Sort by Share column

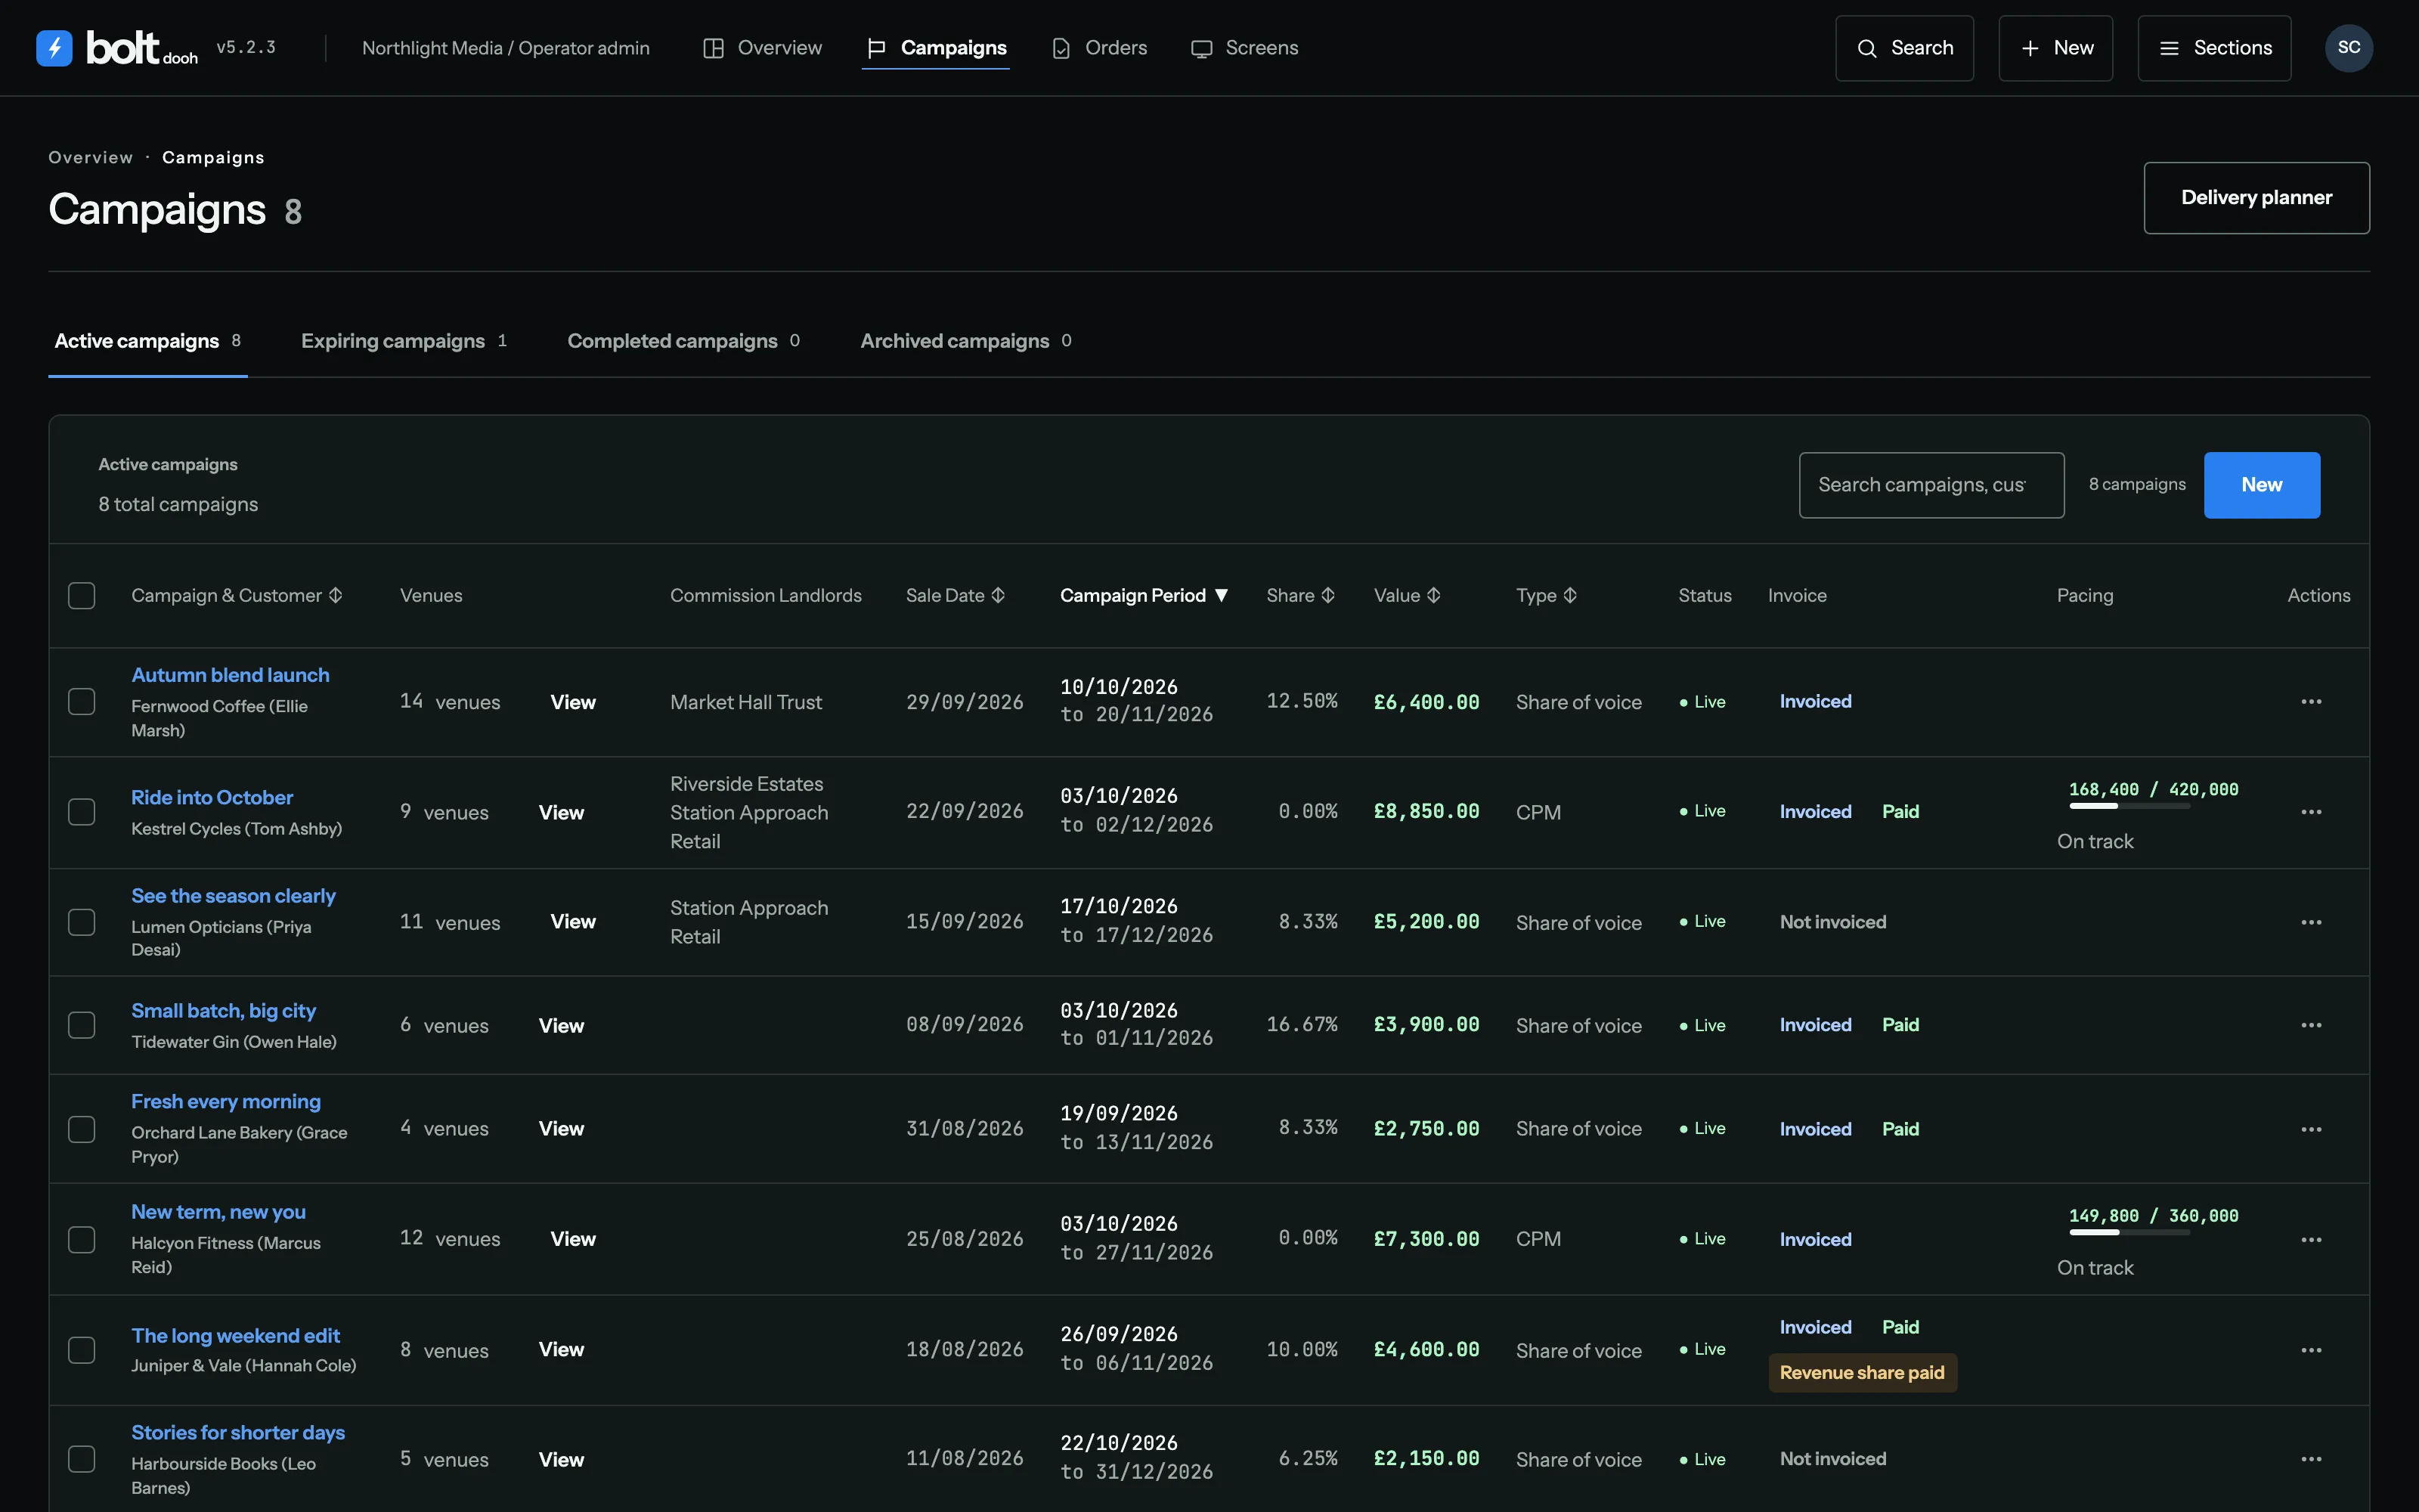point(1300,596)
